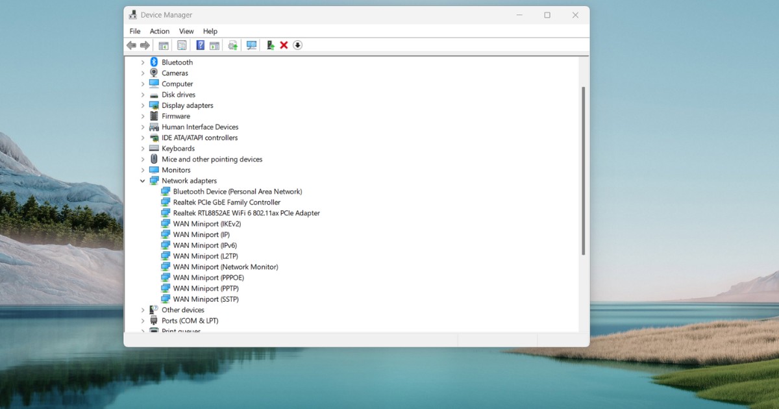Collapse the Network adapters category
779x409 pixels.
[143, 181]
